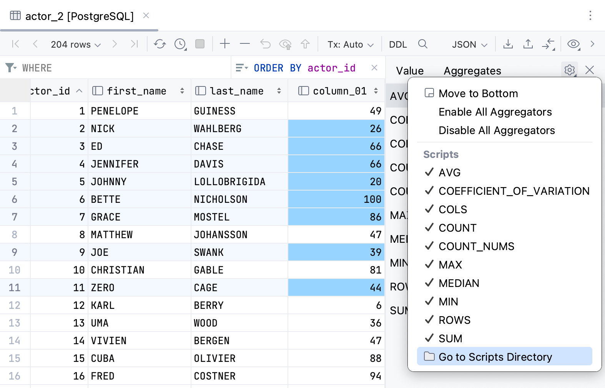This screenshot has width=605, height=388.
Task: Open the JSON data extractor dropdown
Action: pos(469,45)
